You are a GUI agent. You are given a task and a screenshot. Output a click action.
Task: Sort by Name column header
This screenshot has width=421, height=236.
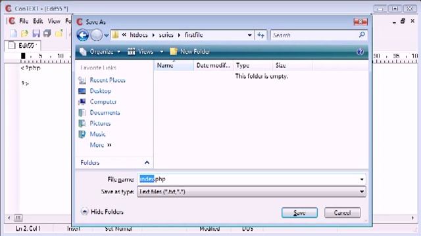pos(174,66)
